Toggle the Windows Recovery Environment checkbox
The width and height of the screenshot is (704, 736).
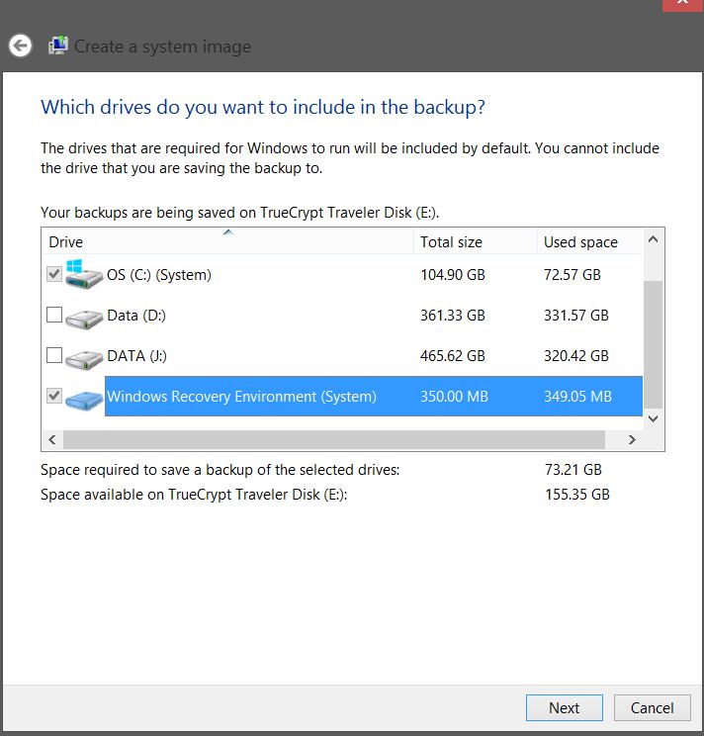54,396
